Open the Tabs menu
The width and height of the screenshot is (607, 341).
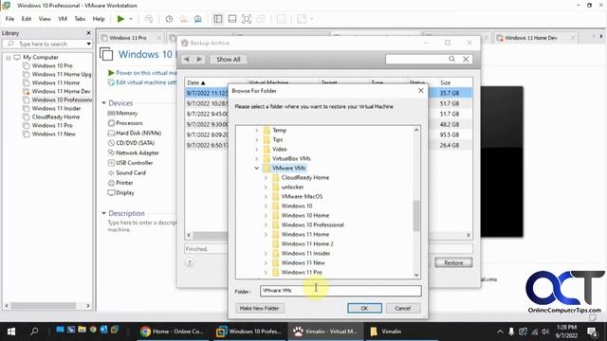coord(80,19)
